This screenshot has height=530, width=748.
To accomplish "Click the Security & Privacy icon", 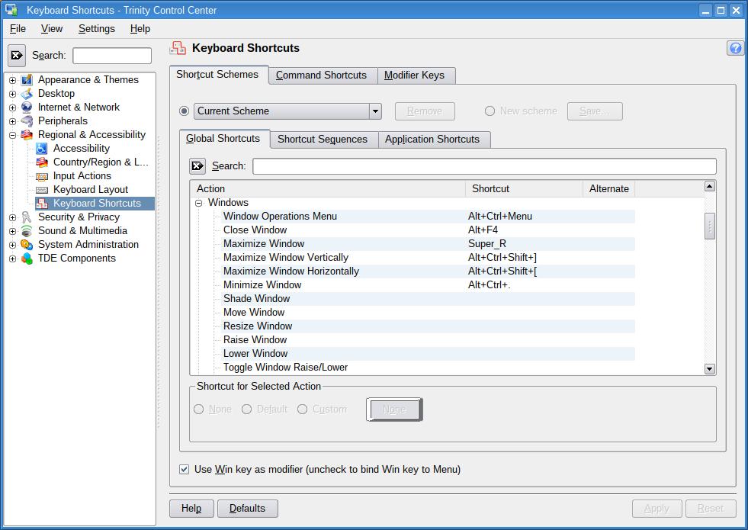I will click(x=27, y=217).
